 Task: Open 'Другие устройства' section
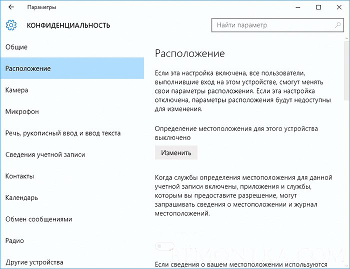72,262
